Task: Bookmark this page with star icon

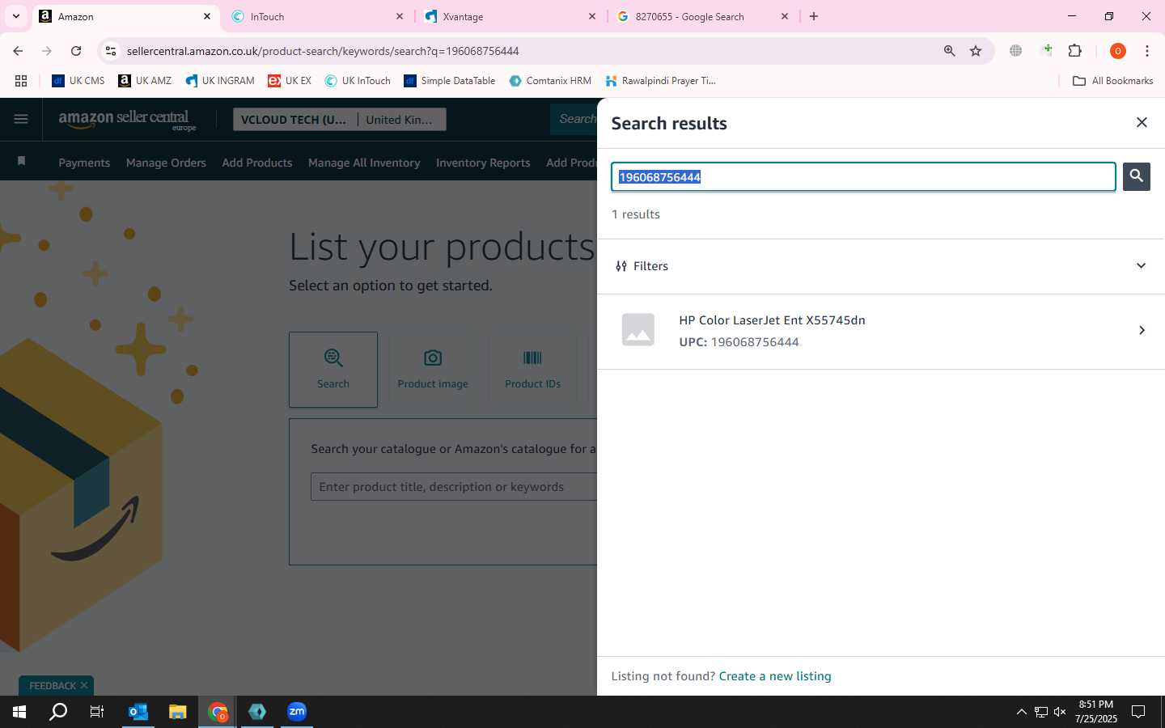Action: tap(976, 51)
